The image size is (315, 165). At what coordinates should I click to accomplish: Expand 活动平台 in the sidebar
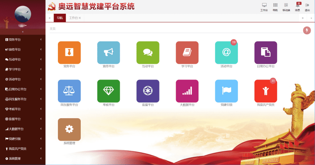[23, 79]
